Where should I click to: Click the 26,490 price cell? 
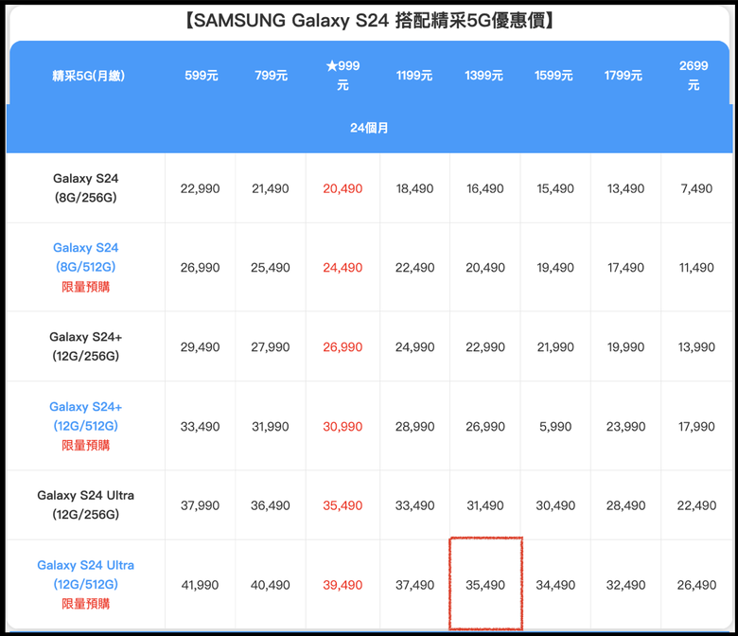(696, 586)
